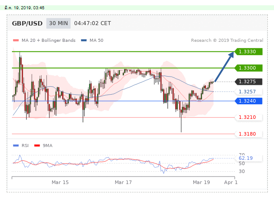Click the date header มี.ค. 19, 2019, 03:46
274x199 pixels.
tap(24, 7)
